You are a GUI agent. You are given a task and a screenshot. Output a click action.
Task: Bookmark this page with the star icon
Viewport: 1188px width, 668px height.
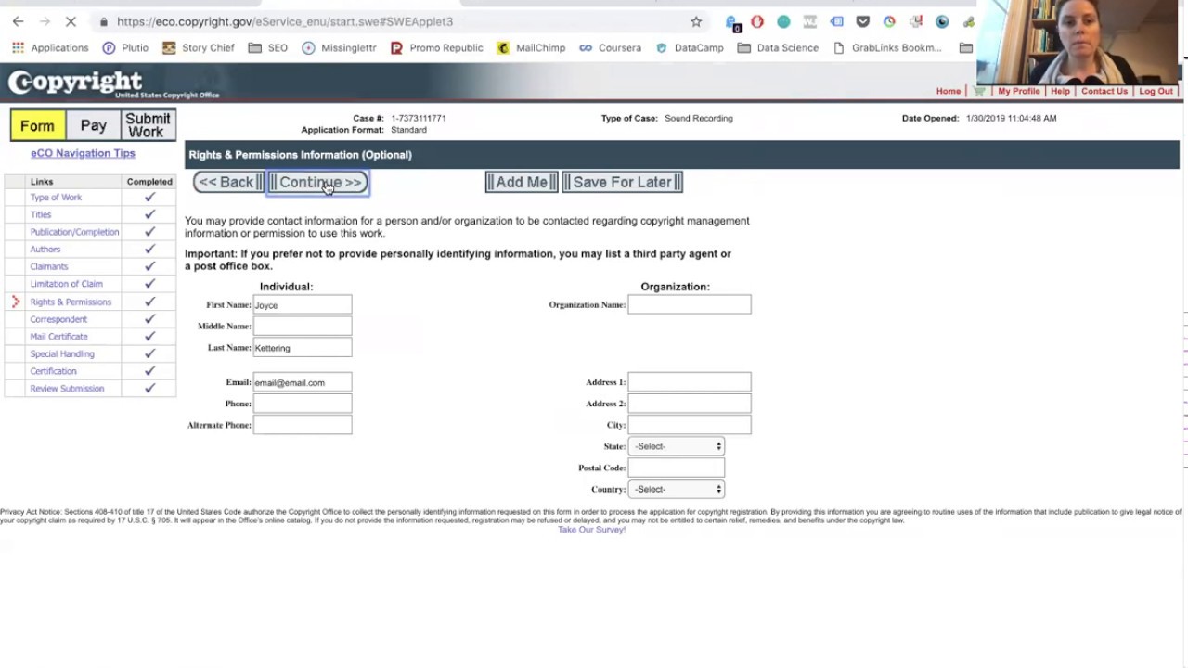[696, 21]
